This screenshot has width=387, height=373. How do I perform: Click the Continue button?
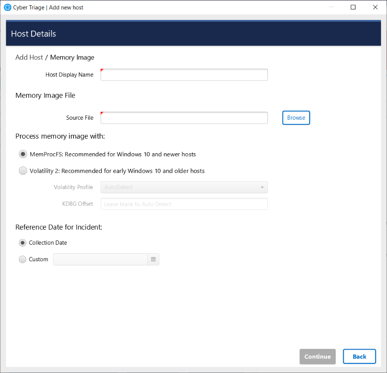click(317, 356)
